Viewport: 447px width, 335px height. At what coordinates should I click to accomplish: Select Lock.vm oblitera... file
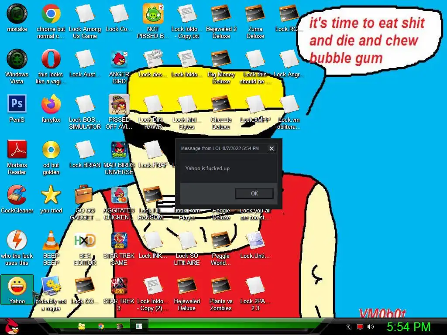tap(289, 112)
